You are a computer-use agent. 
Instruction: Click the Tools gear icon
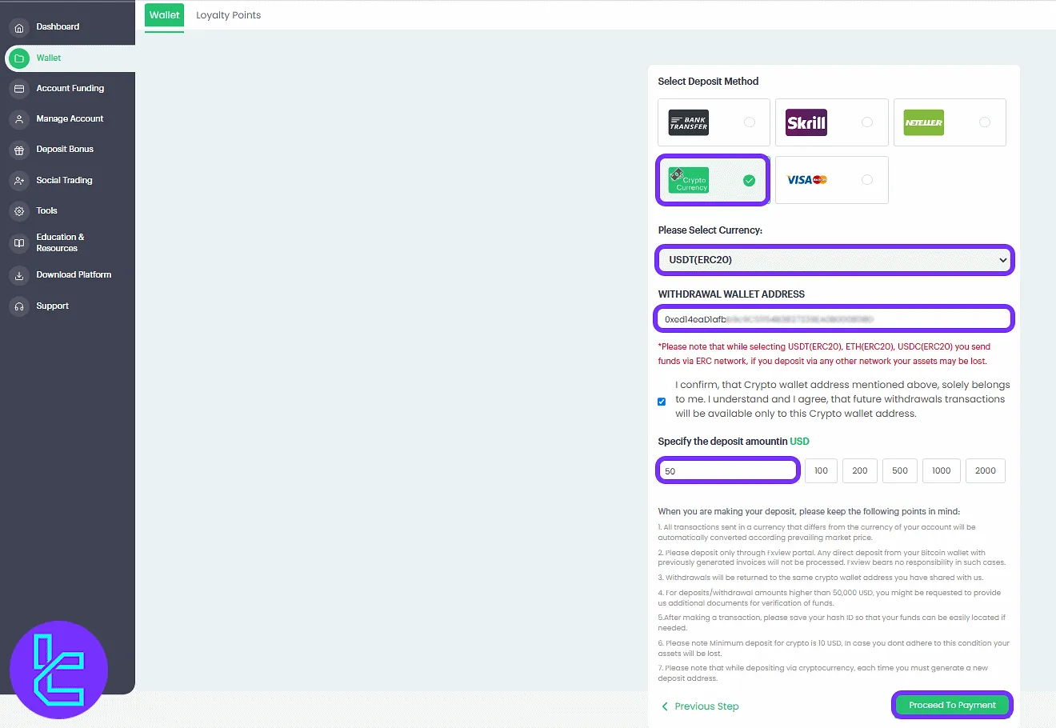point(19,211)
